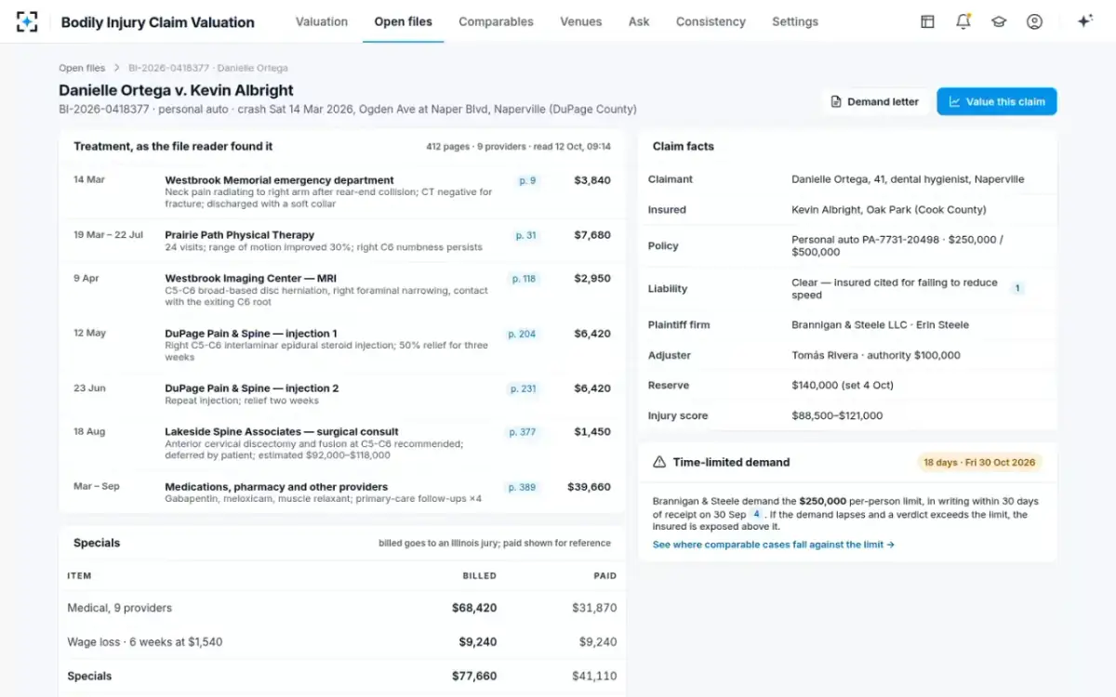1116x697 pixels.
Task: Open page reference p. 9
Action: (527, 180)
